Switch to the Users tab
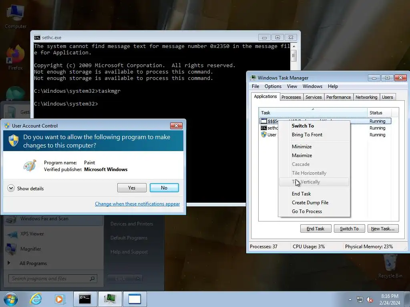410x307 pixels. tap(388, 97)
